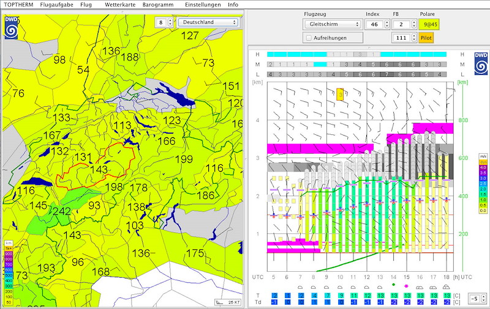Click the double-cloud symbol under hour 17
The height and width of the screenshot is (309, 490).
click(x=433, y=287)
